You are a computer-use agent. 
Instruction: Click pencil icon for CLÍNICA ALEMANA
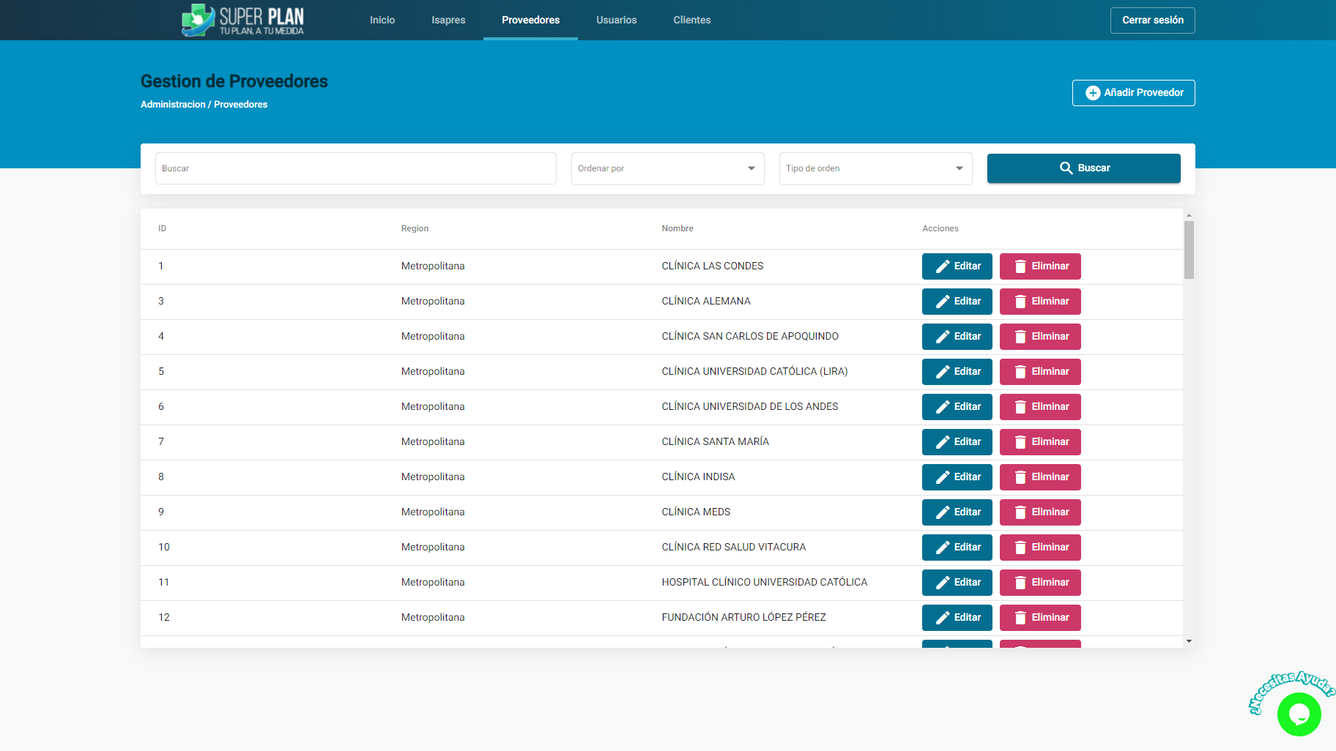943,302
